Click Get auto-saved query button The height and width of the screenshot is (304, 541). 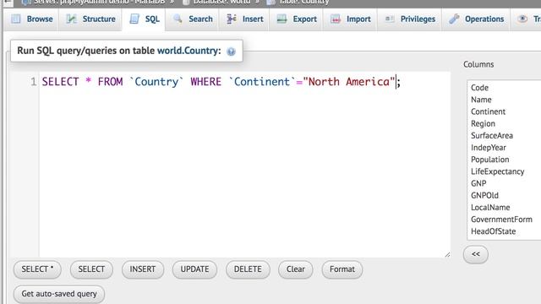(x=59, y=294)
